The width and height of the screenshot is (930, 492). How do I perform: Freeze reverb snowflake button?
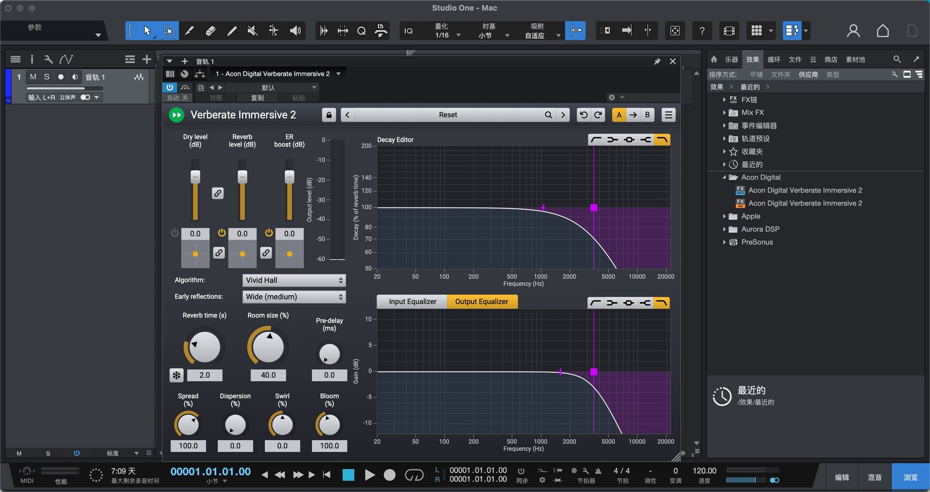[176, 375]
